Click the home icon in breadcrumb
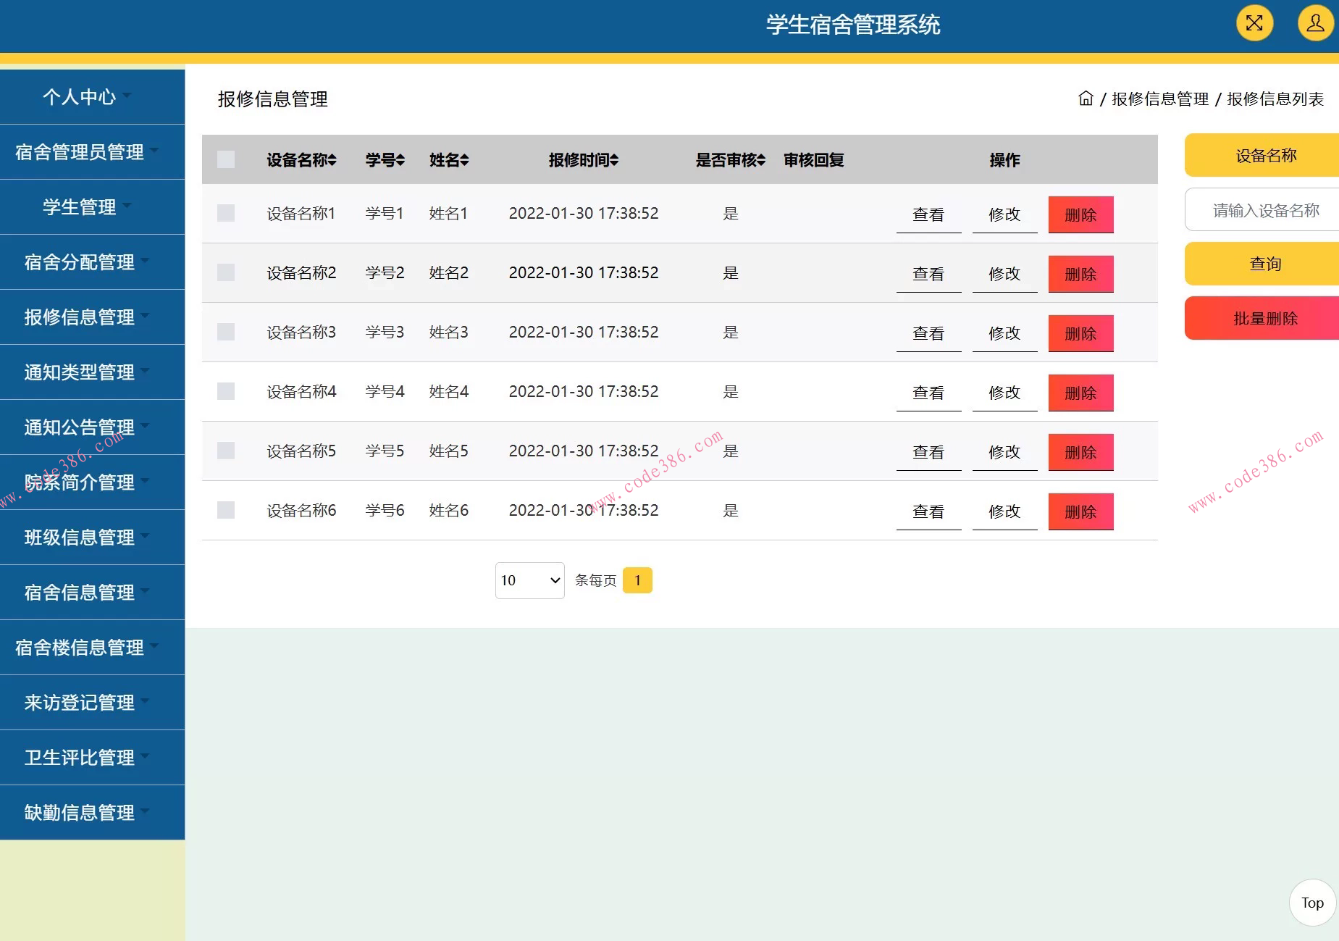Viewport: 1339px width, 941px height. pos(1088,99)
